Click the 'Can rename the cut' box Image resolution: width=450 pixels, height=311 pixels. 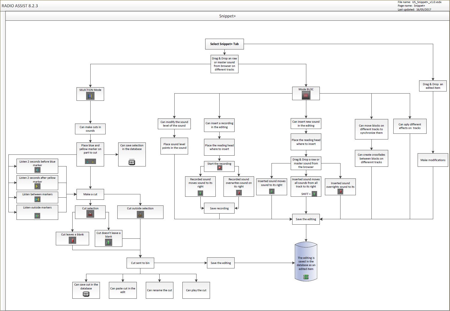pos(159,290)
